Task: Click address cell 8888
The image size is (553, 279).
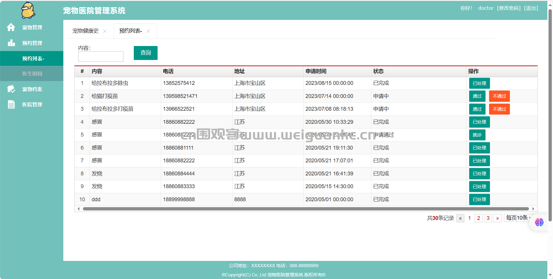Action: point(240,199)
